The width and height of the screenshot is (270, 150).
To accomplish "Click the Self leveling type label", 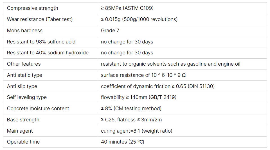I will (27, 97).
